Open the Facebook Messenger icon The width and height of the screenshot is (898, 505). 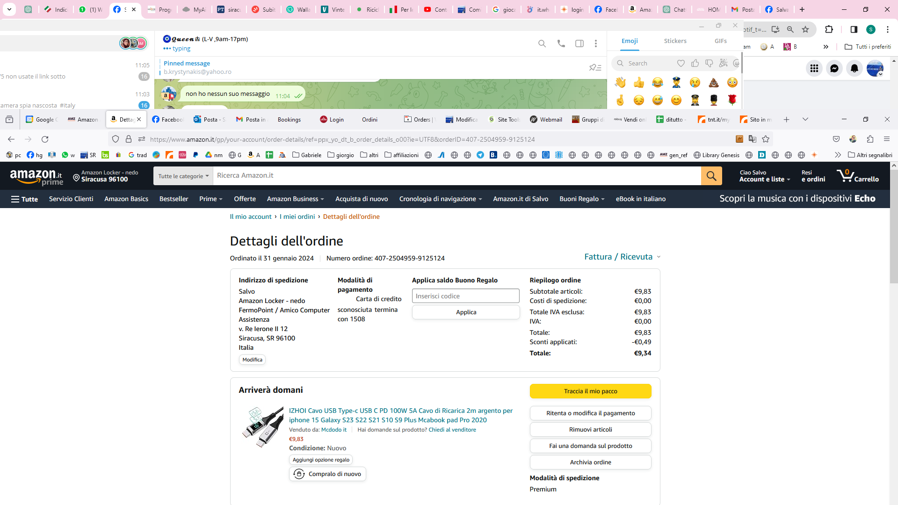(x=834, y=68)
